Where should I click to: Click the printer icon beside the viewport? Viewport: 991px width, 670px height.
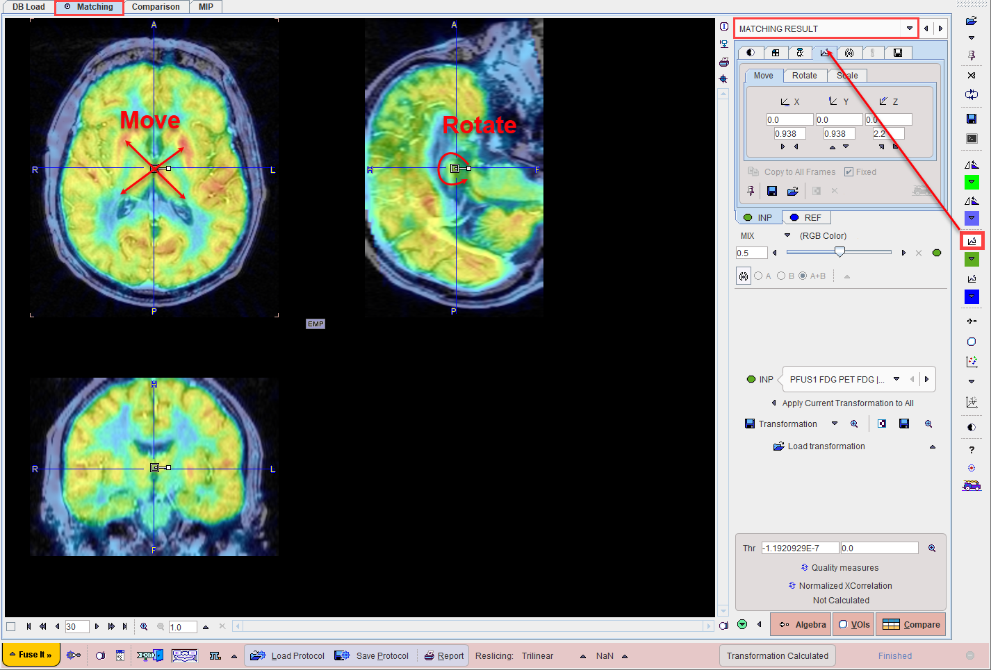(723, 61)
